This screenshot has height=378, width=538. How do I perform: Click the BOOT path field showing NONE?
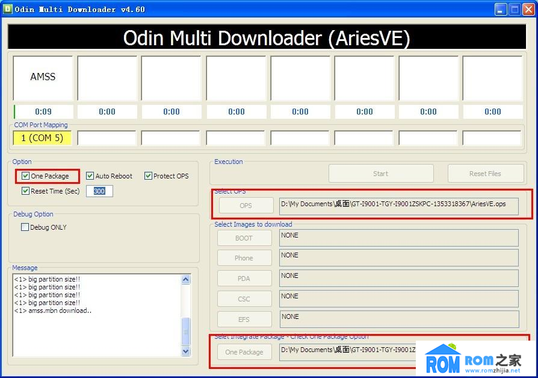[399, 238]
